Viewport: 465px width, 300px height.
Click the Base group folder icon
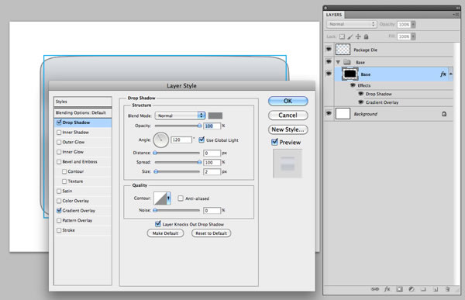346,62
